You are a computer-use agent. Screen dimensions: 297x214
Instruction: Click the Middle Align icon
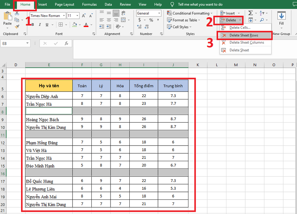(x=109, y=13)
